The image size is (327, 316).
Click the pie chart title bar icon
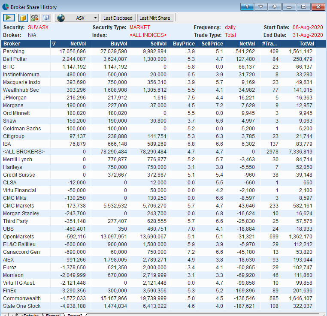tap(6, 7)
